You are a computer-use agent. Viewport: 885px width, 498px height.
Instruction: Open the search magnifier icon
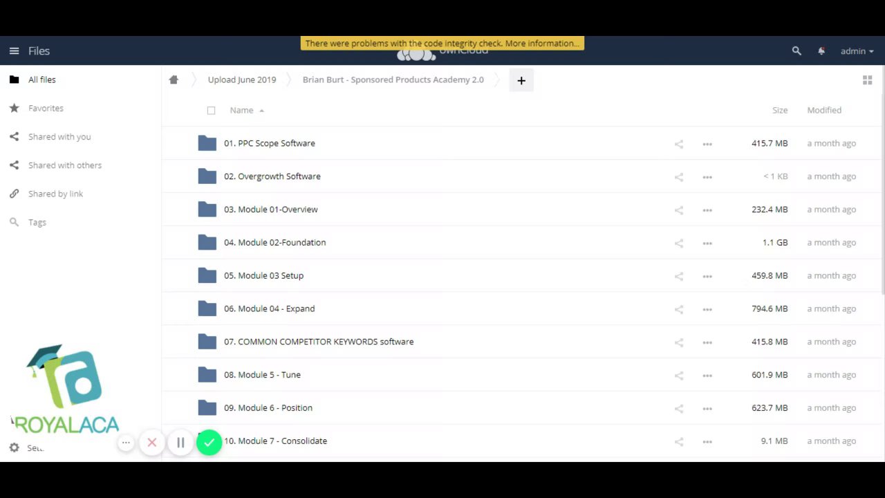click(x=796, y=51)
